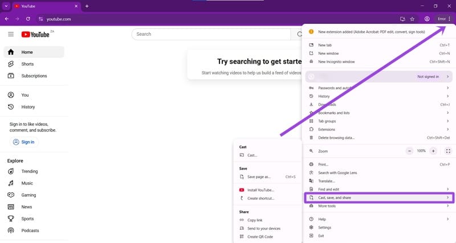Expand More tools submenu

(379, 206)
